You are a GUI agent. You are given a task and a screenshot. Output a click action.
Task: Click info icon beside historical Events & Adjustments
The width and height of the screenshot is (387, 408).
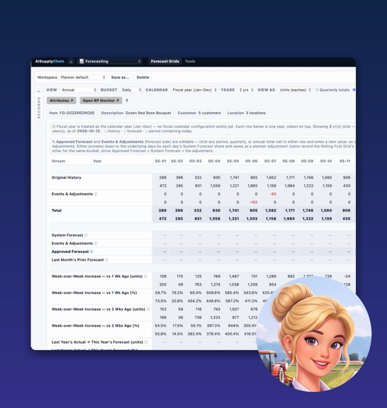tap(96, 194)
